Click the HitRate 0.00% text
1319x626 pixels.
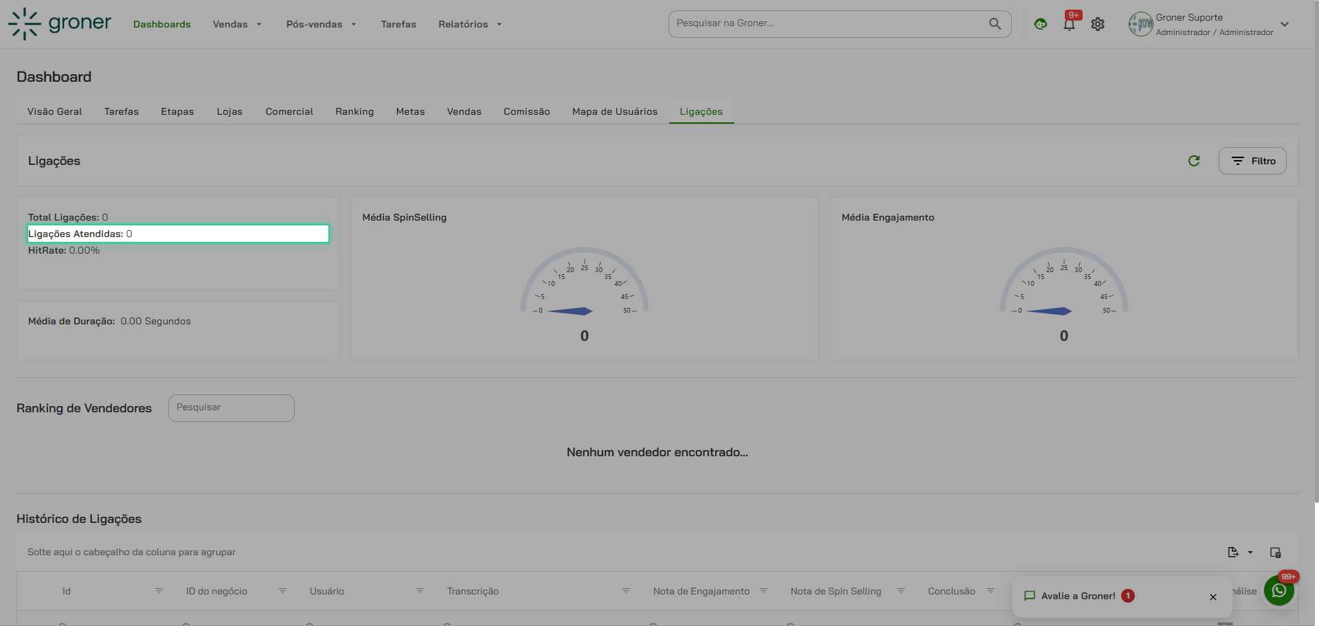64,250
